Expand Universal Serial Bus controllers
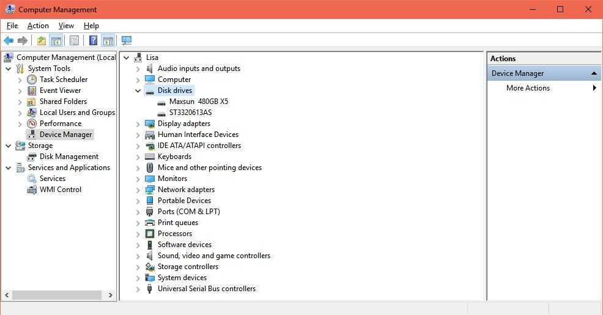This screenshot has height=315, width=603. click(138, 289)
